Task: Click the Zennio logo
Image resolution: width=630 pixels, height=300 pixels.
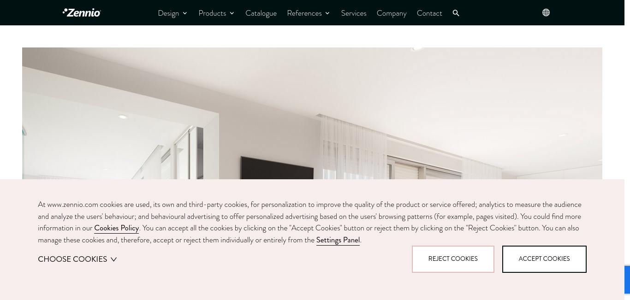Action: (x=82, y=12)
